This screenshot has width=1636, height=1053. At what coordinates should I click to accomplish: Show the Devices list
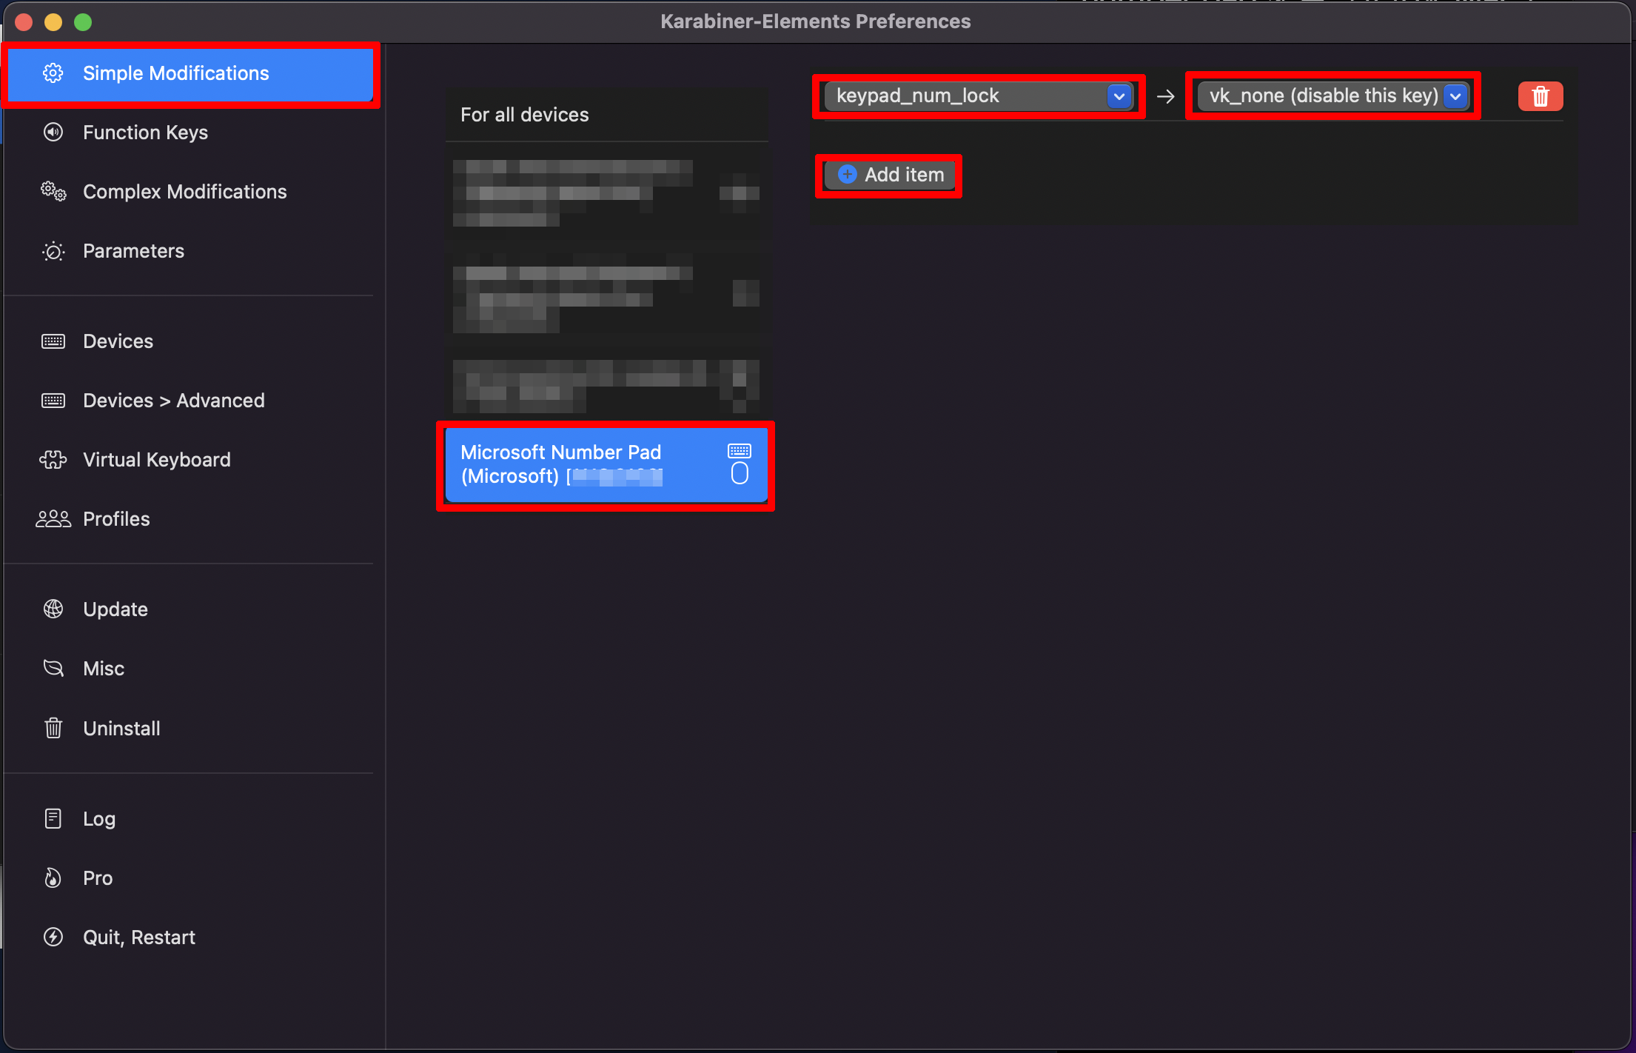(191, 341)
